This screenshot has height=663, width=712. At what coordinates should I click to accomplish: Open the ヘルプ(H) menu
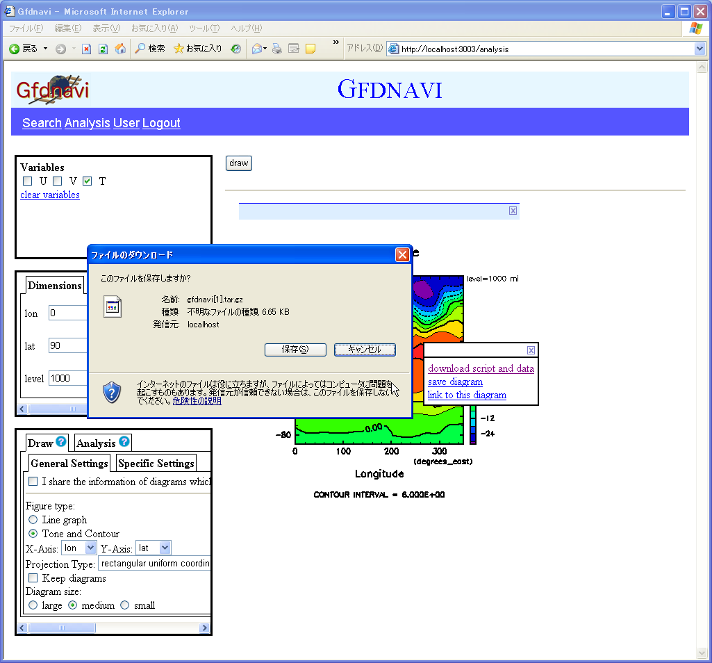pos(246,28)
